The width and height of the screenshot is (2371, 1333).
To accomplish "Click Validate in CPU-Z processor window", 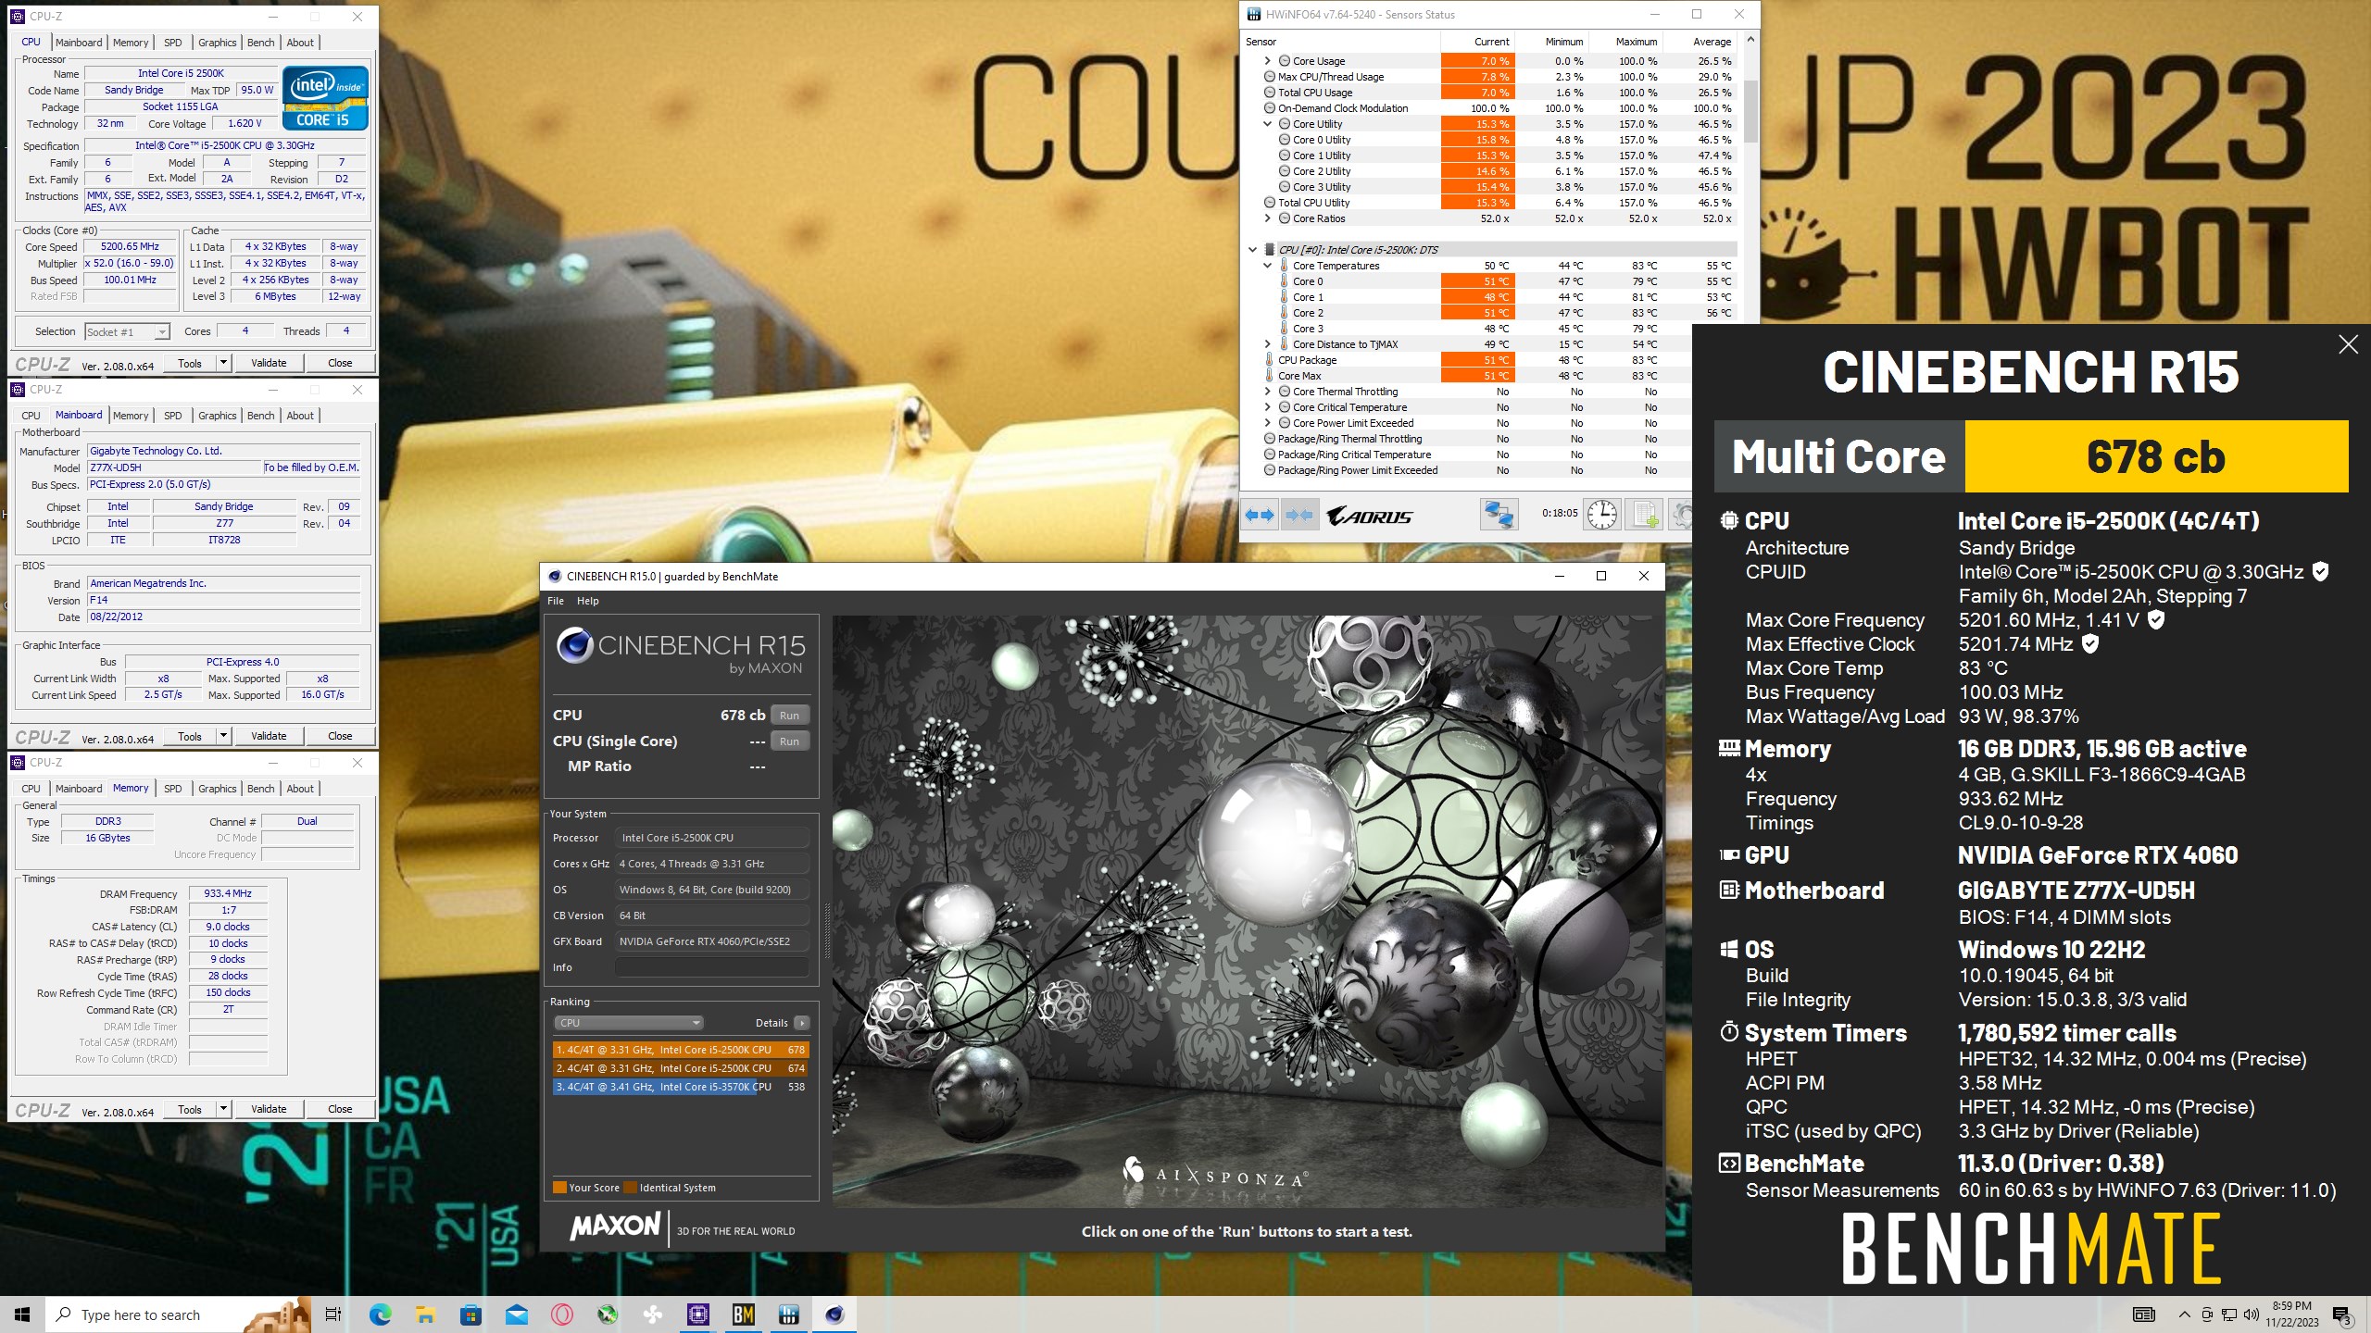I will click(x=269, y=363).
